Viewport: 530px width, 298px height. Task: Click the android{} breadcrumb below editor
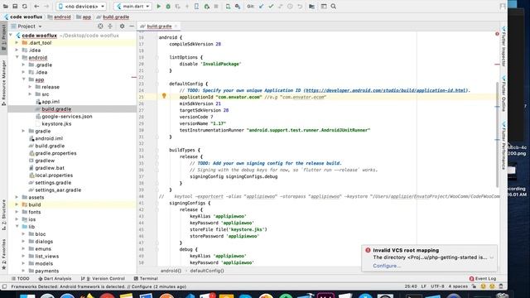171,271
